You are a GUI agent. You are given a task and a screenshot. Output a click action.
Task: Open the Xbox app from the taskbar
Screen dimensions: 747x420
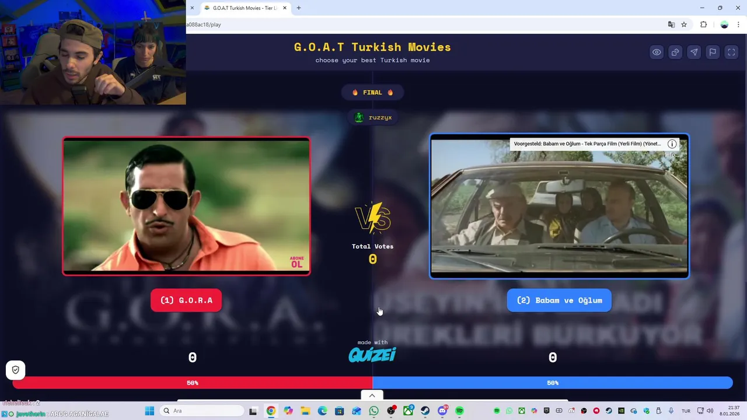(x=408, y=411)
